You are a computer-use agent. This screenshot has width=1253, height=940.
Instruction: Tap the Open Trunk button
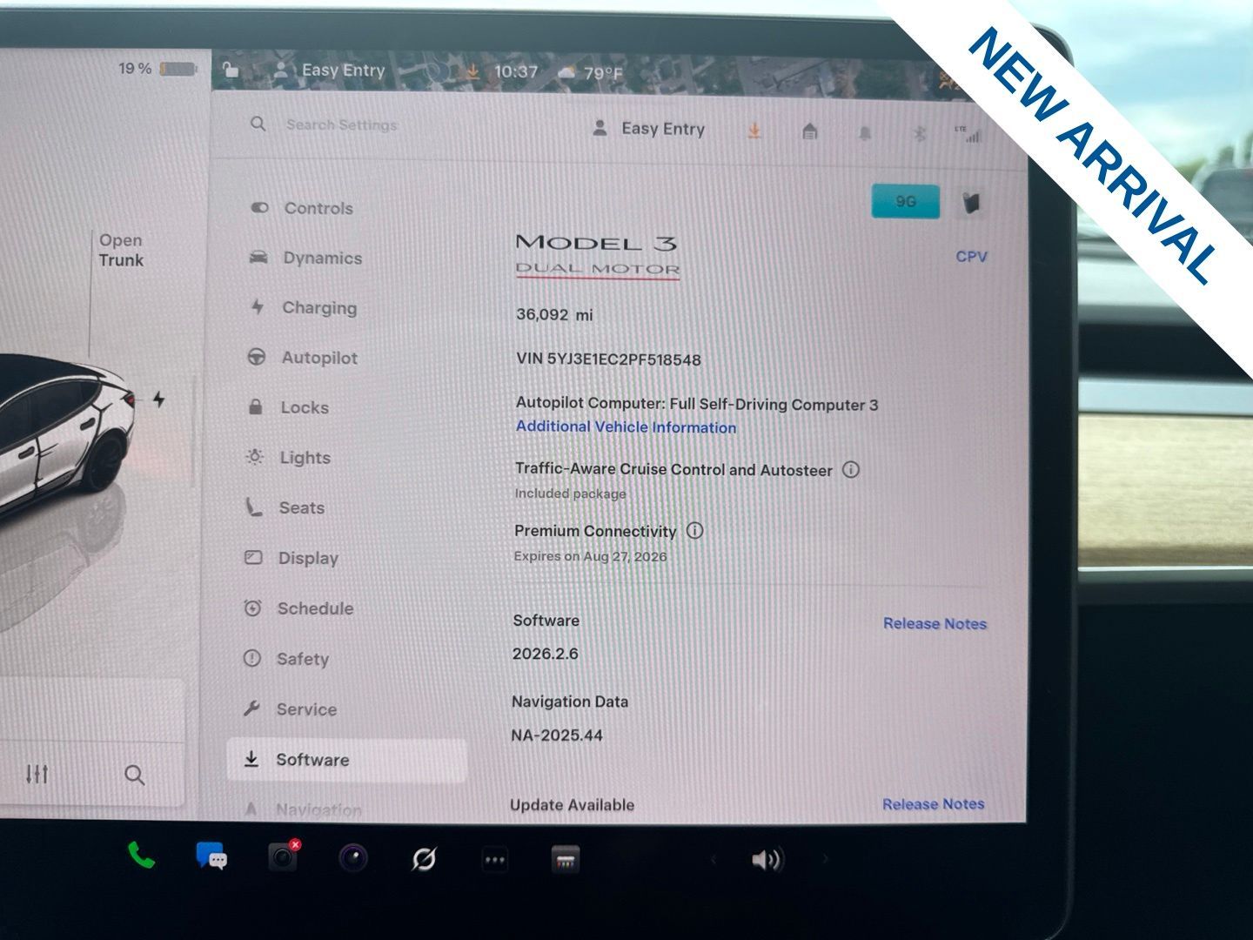click(121, 250)
